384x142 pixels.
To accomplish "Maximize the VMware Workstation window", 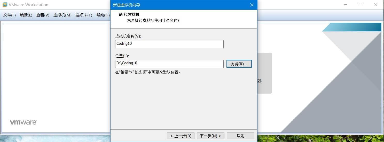I will (x=361, y=5).
